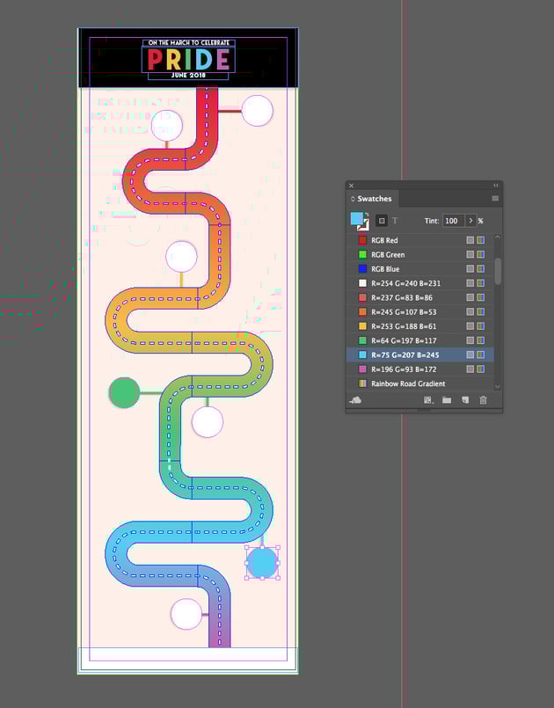
Task: Click RGB mode icon on RGB Green row
Action: point(481,255)
